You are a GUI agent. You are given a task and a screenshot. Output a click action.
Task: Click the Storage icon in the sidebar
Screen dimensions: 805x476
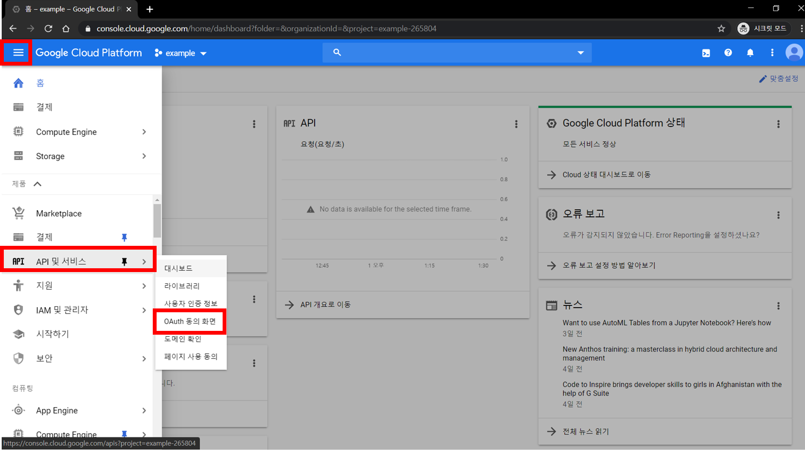18,156
